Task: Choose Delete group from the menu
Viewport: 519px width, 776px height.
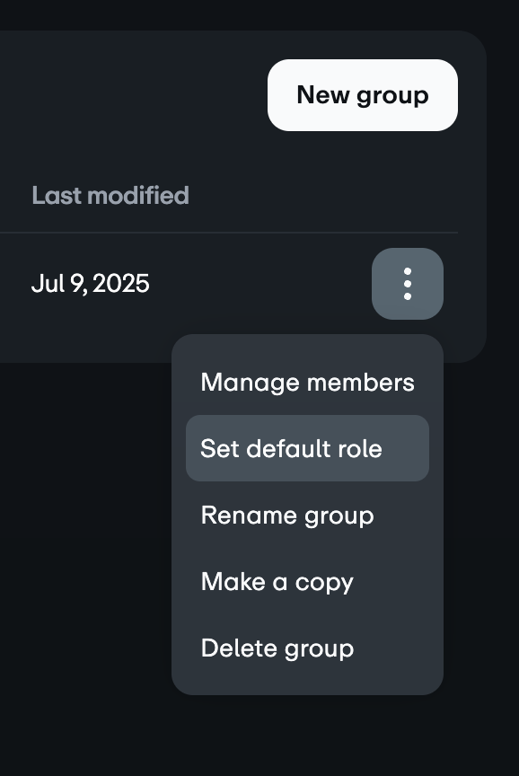Action: (307, 648)
